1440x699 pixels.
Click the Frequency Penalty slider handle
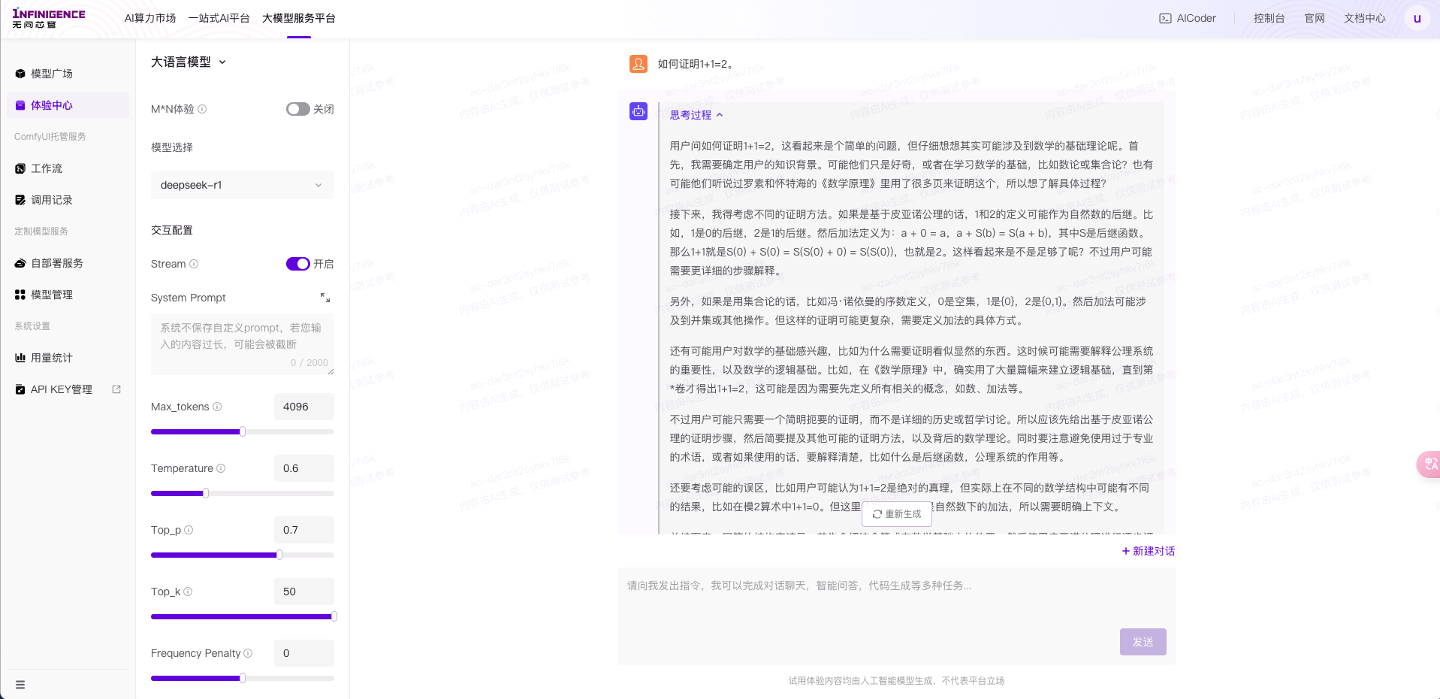pyautogui.click(x=243, y=678)
